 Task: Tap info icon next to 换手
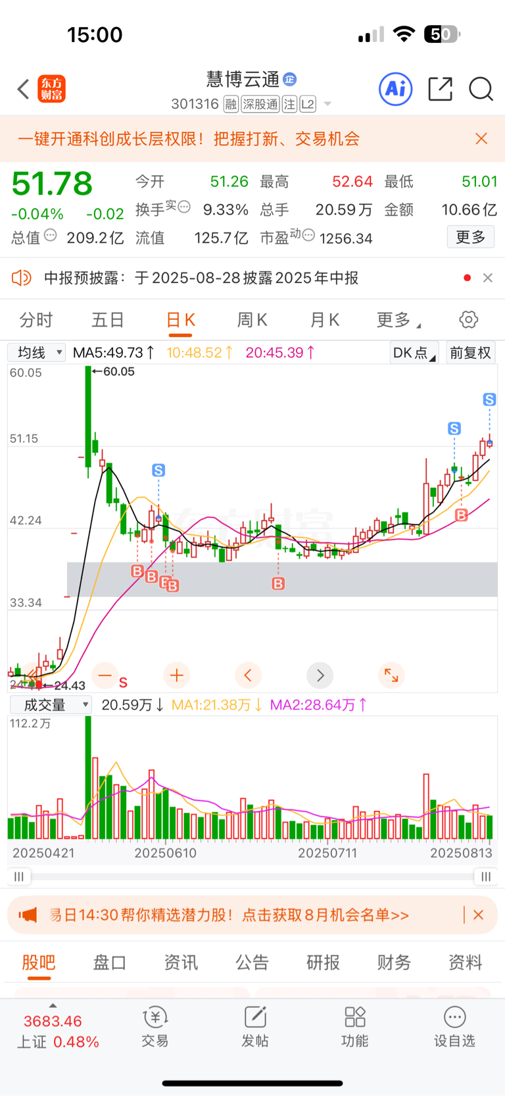(184, 207)
